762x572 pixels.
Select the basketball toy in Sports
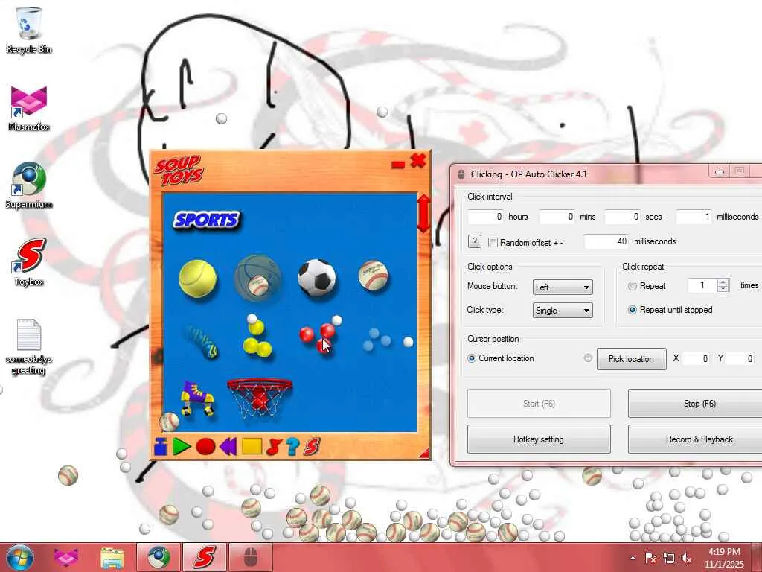tap(257, 279)
